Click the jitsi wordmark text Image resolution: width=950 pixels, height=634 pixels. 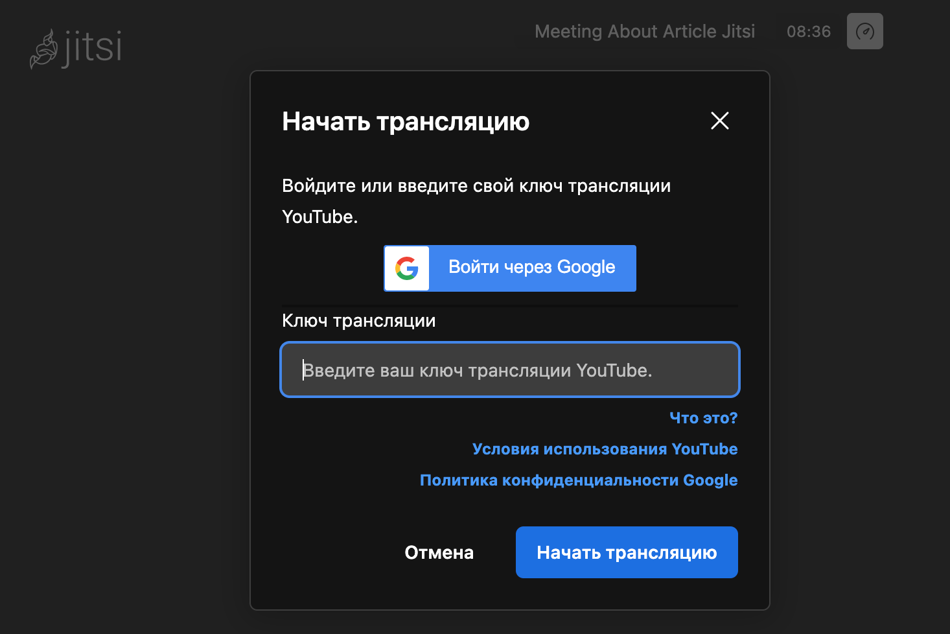coord(93,48)
